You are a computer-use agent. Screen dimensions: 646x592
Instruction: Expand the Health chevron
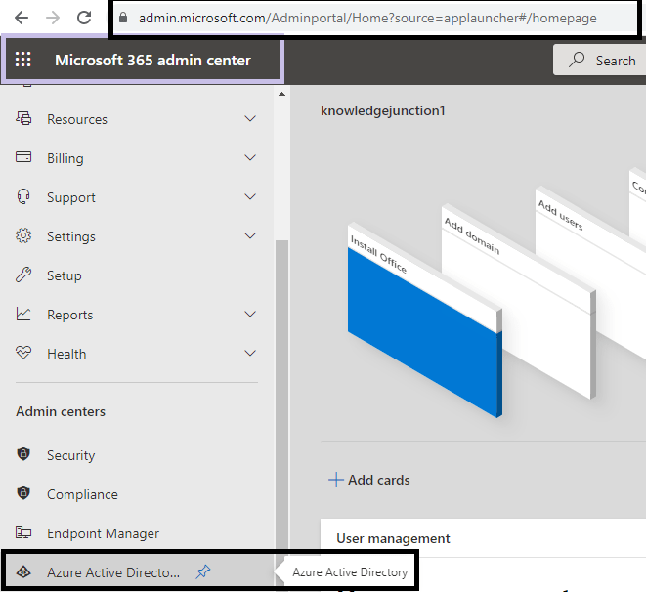coord(250,354)
